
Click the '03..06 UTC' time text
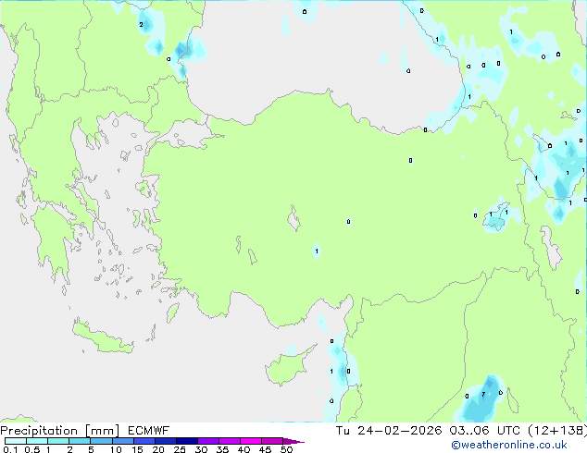click(x=485, y=431)
